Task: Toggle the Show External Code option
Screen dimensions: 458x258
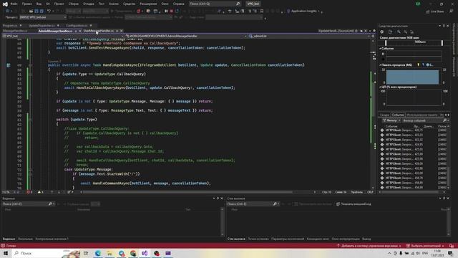Action: coord(354,204)
